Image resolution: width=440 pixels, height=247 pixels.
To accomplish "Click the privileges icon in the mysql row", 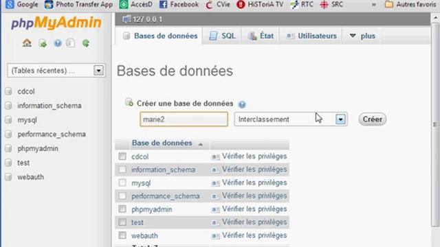I will click(215, 183).
